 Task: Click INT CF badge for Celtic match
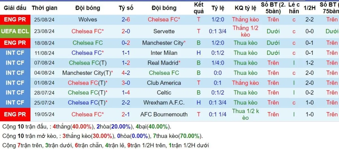(x=15, y=92)
